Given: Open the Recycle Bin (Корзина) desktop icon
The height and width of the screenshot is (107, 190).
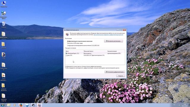Looking at the screenshot, I should [x=4, y=25].
